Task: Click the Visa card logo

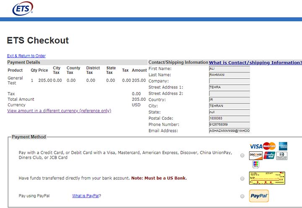Action: tap(256, 146)
